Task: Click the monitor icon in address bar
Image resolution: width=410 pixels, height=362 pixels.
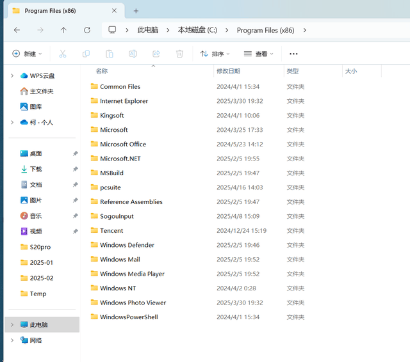Action: [x=112, y=30]
